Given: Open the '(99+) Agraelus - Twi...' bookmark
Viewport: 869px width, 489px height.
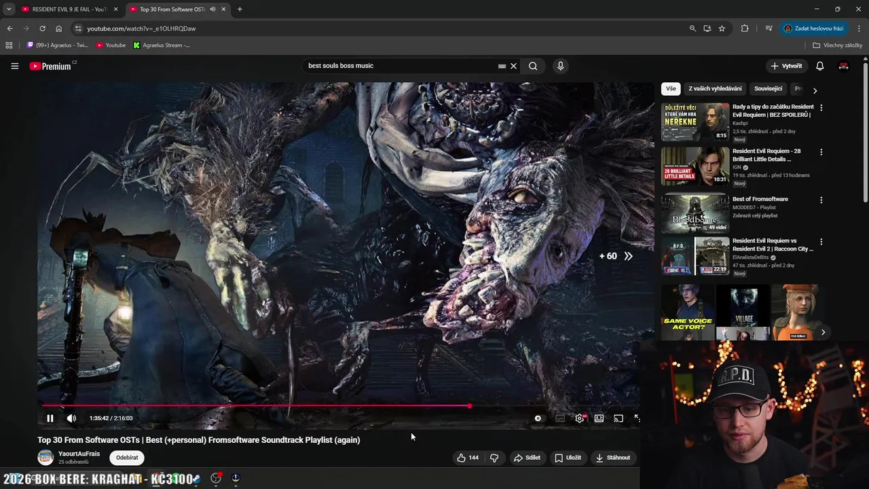Looking at the screenshot, I should pos(58,46).
